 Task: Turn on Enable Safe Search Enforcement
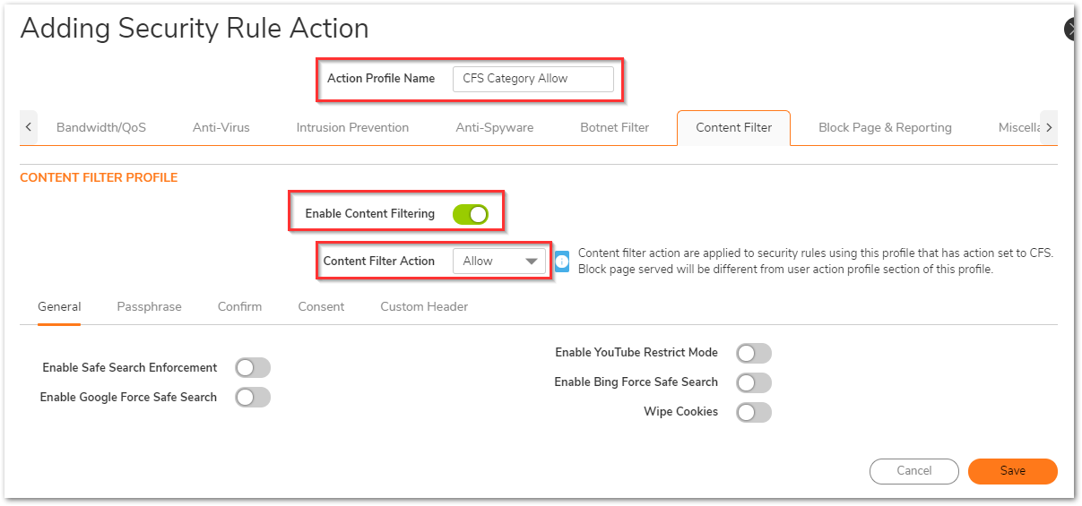(x=252, y=368)
